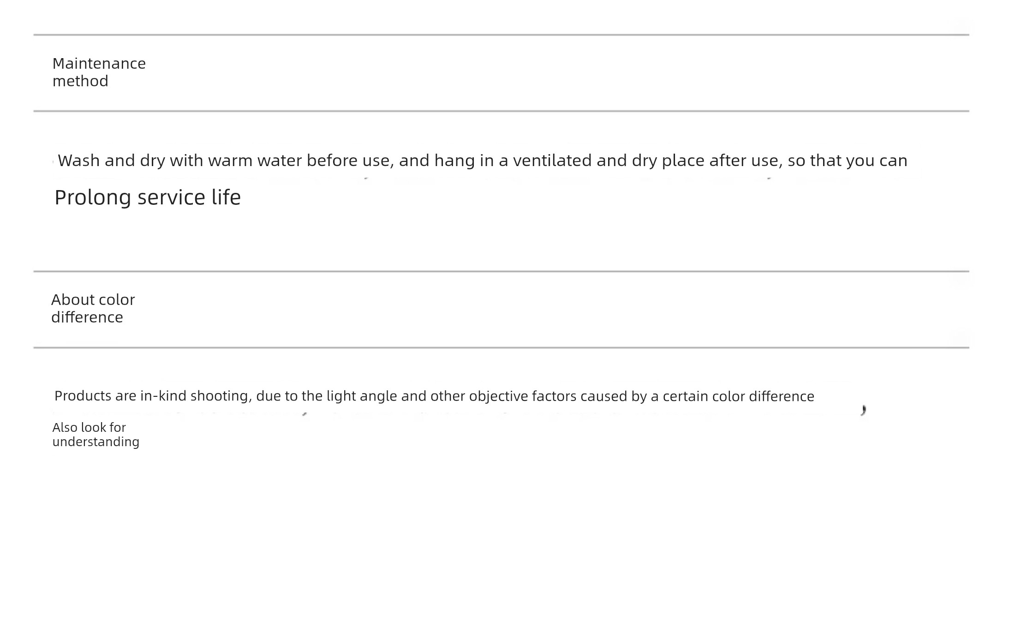Click the phrase "so that you can"
The width and height of the screenshot is (1021, 639).
[848, 161]
